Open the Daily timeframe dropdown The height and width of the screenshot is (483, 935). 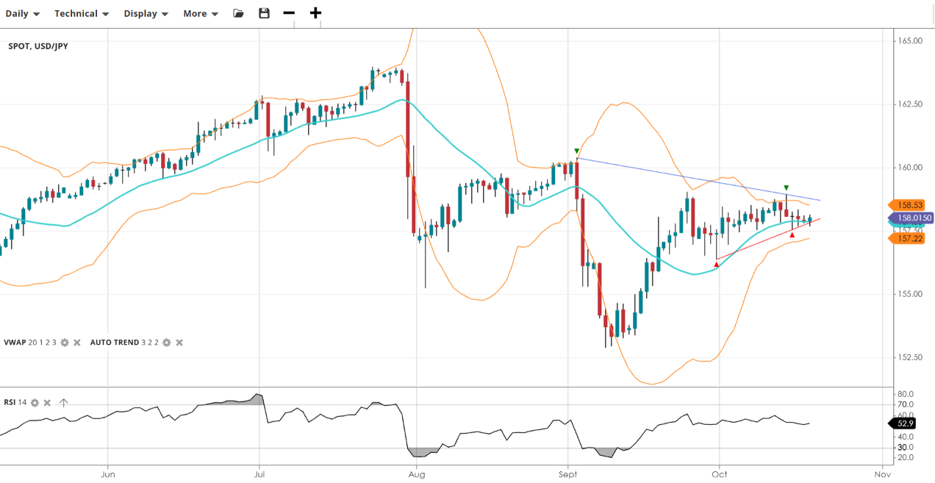(x=22, y=13)
